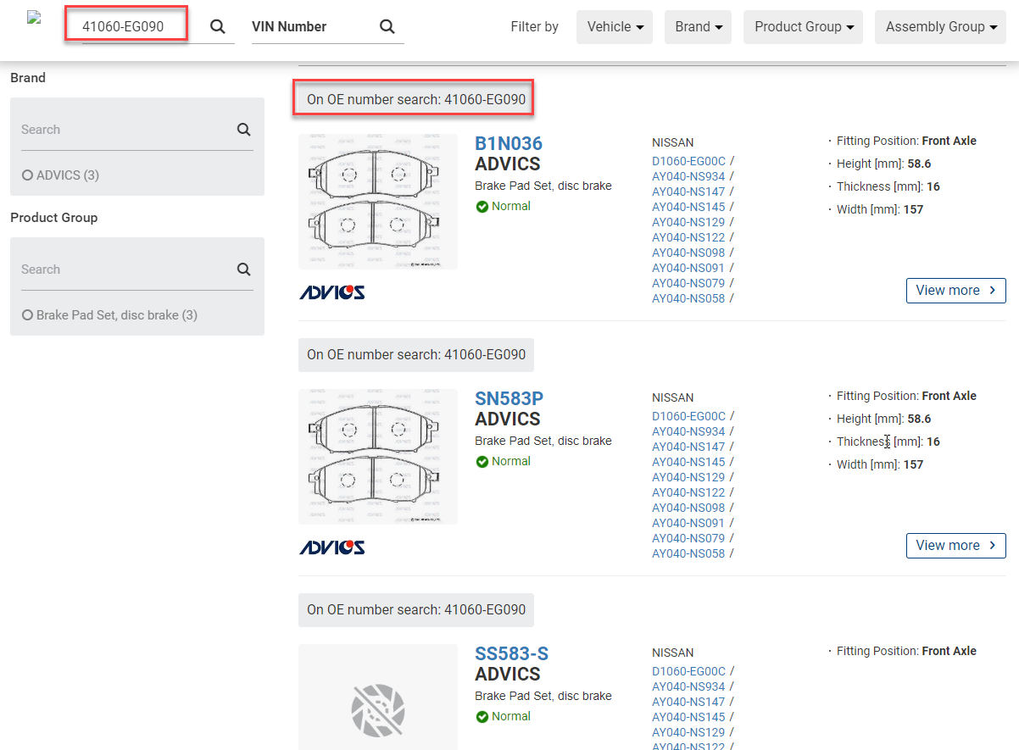
Task: Click AY040-NS098 in SN583P listing
Action: [689, 508]
